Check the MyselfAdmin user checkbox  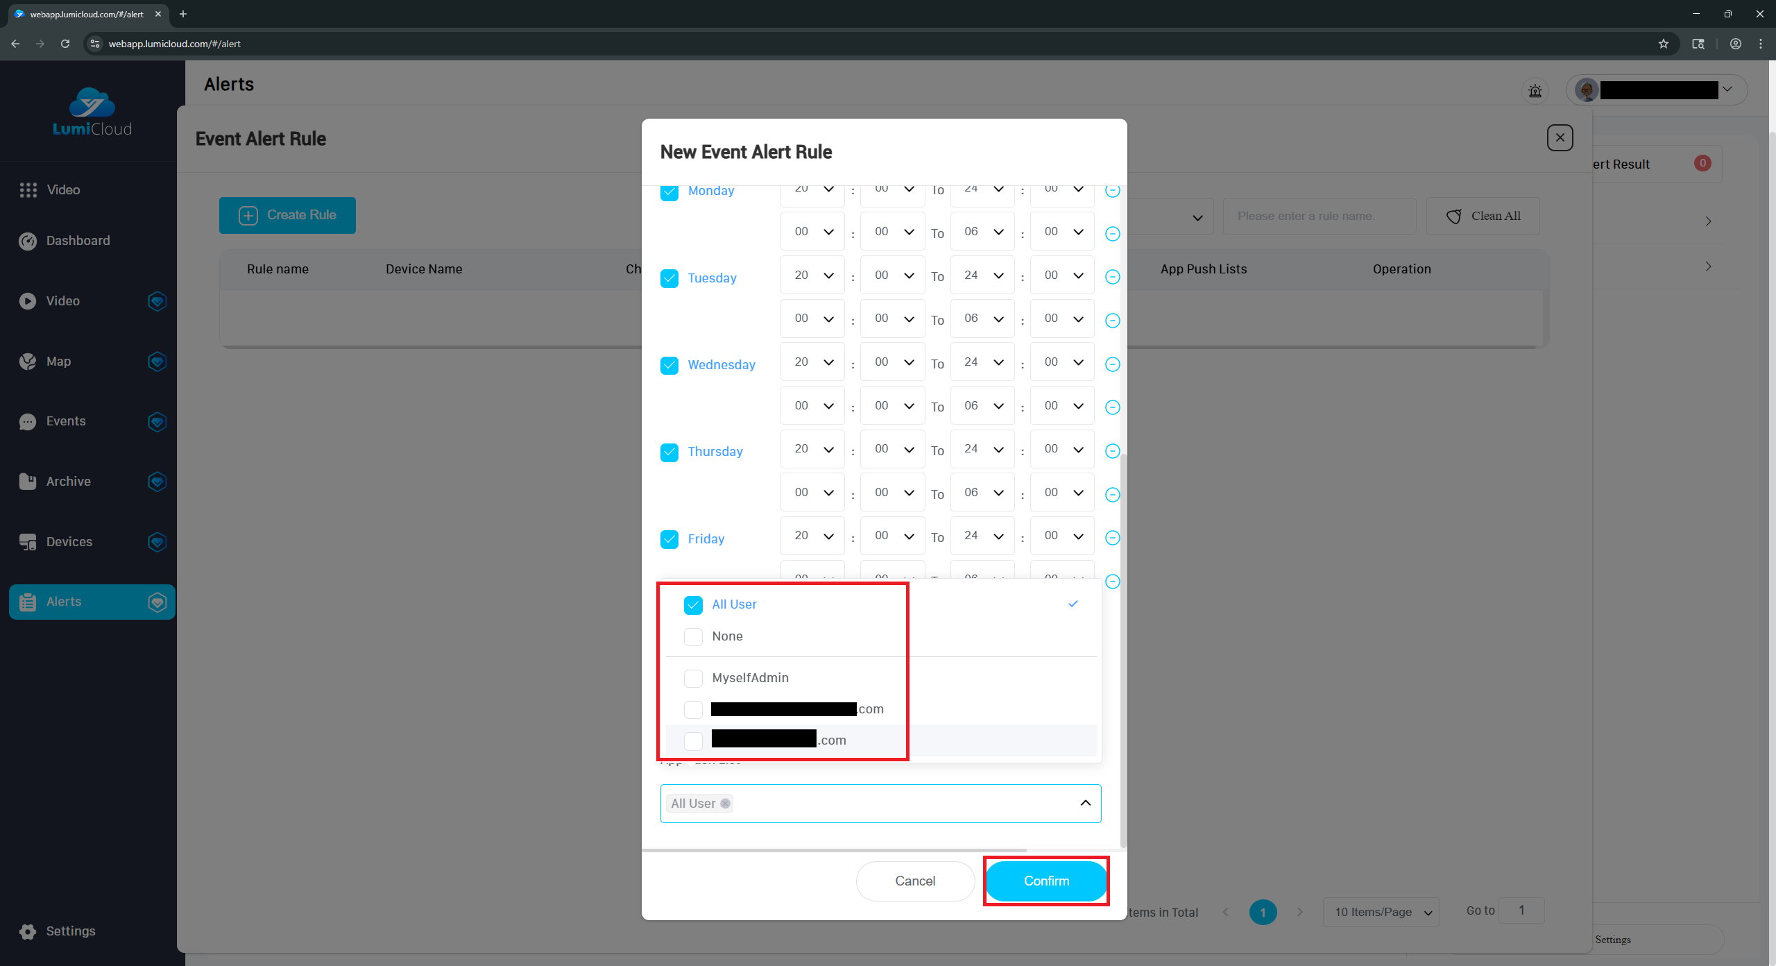pyautogui.click(x=693, y=678)
